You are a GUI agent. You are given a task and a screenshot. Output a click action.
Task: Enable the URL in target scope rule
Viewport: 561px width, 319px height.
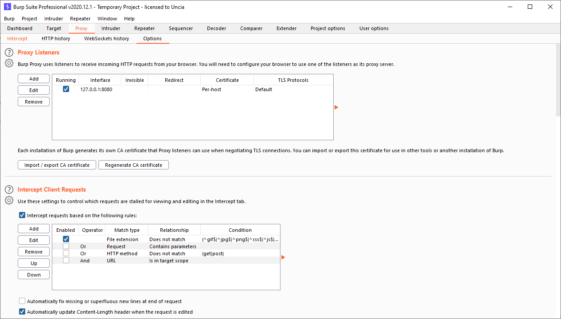pyautogui.click(x=66, y=260)
